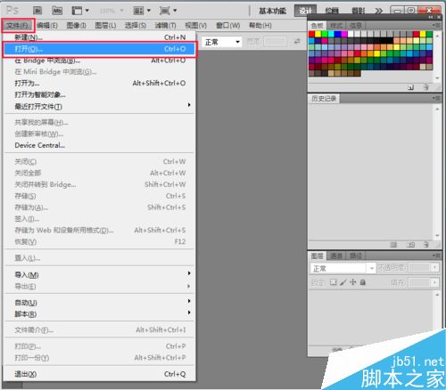Open the 编辑(E) menu
Image resolution: width=446 pixels, height=390 pixels.
[47, 26]
